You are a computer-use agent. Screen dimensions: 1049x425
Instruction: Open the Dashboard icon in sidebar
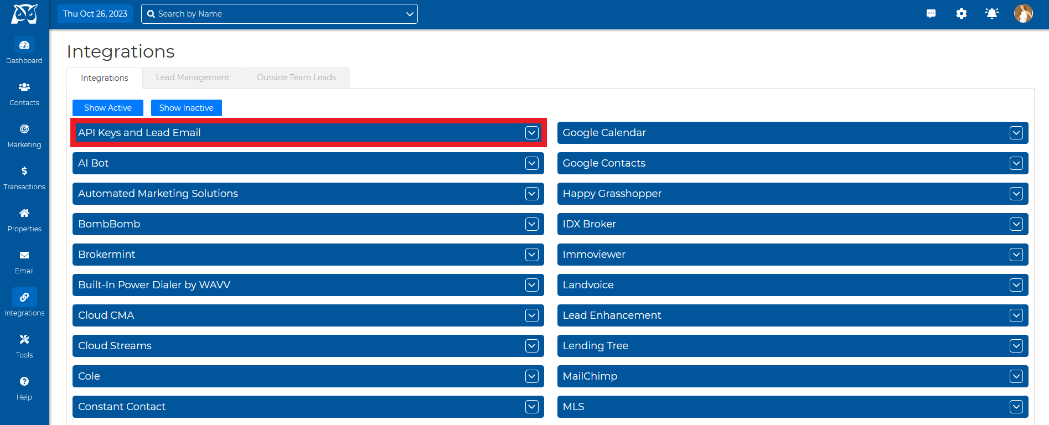[24, 45]
